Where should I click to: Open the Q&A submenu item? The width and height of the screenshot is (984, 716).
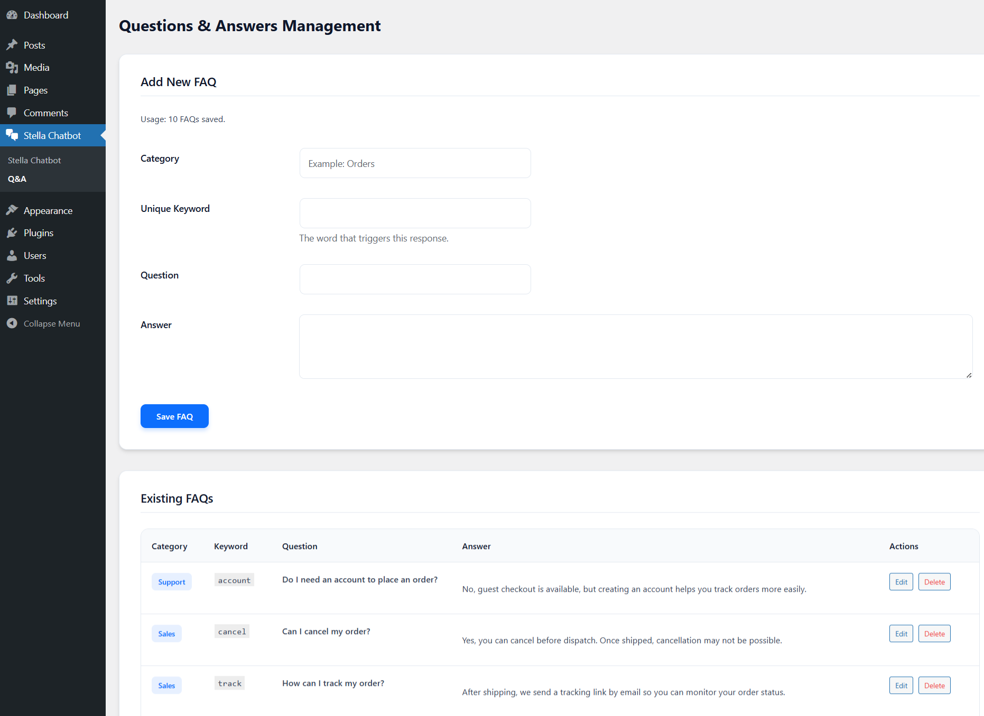coord(17,179)
